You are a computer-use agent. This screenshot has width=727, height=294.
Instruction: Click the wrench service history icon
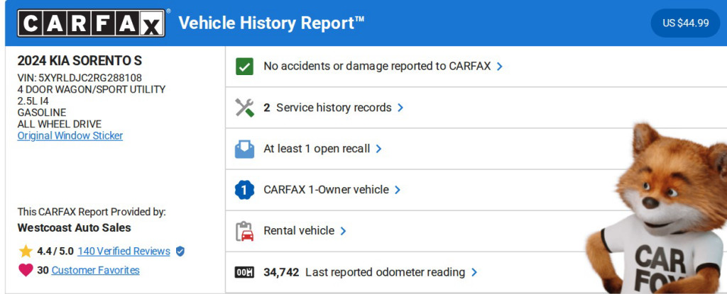pyautogui.click(x=244, y=108)
